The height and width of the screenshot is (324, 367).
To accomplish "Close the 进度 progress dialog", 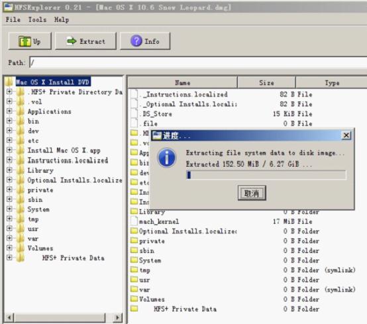I will (x=346, y=135).
